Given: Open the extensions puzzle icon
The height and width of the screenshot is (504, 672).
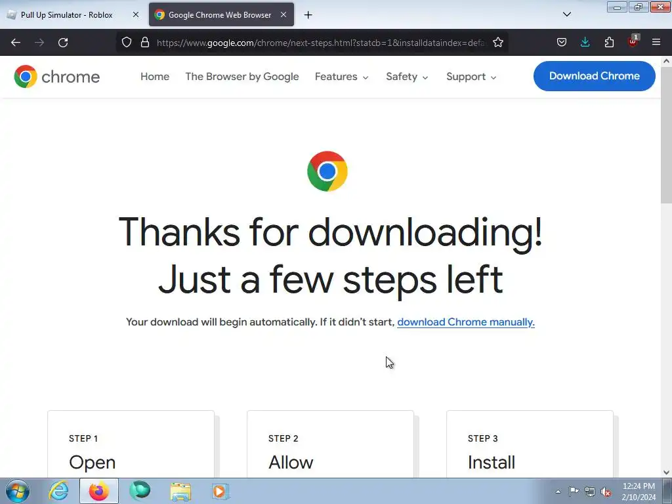Looking at the screenshot, I should point(609,43).
